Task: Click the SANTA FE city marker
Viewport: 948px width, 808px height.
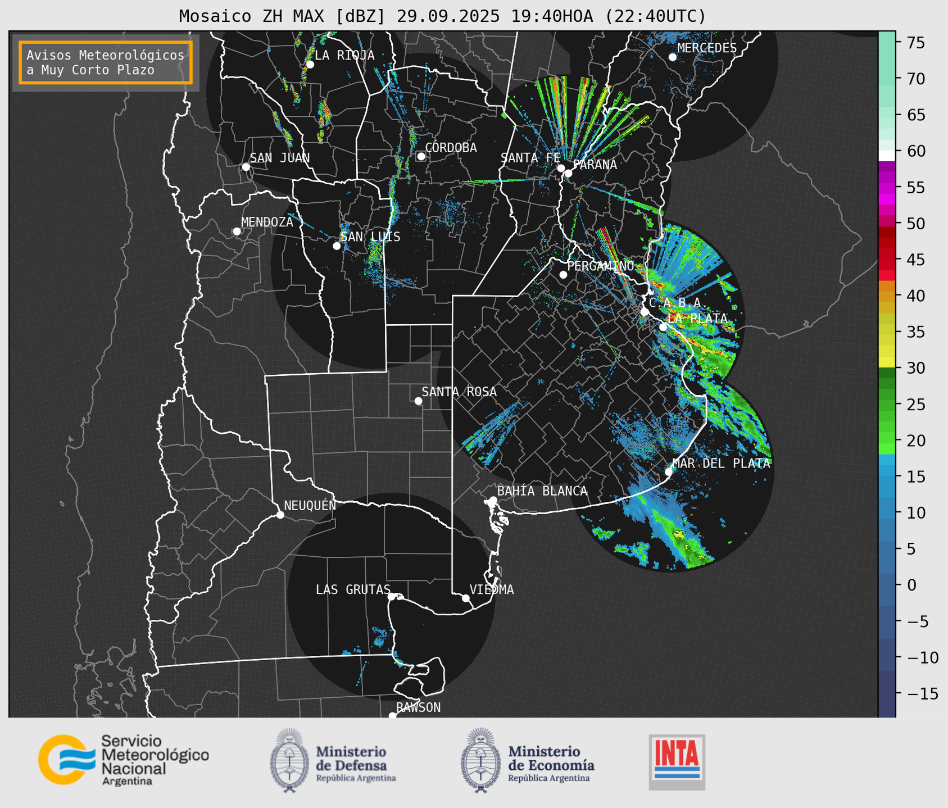Action: [x=561, y=168]
